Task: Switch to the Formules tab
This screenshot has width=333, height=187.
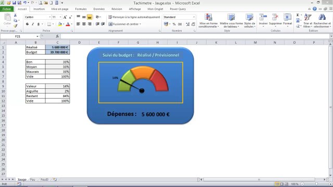Action: point(81,9)
